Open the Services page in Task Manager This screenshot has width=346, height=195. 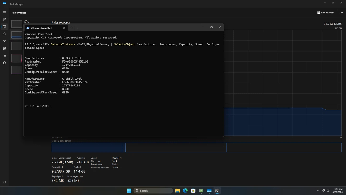4,63
